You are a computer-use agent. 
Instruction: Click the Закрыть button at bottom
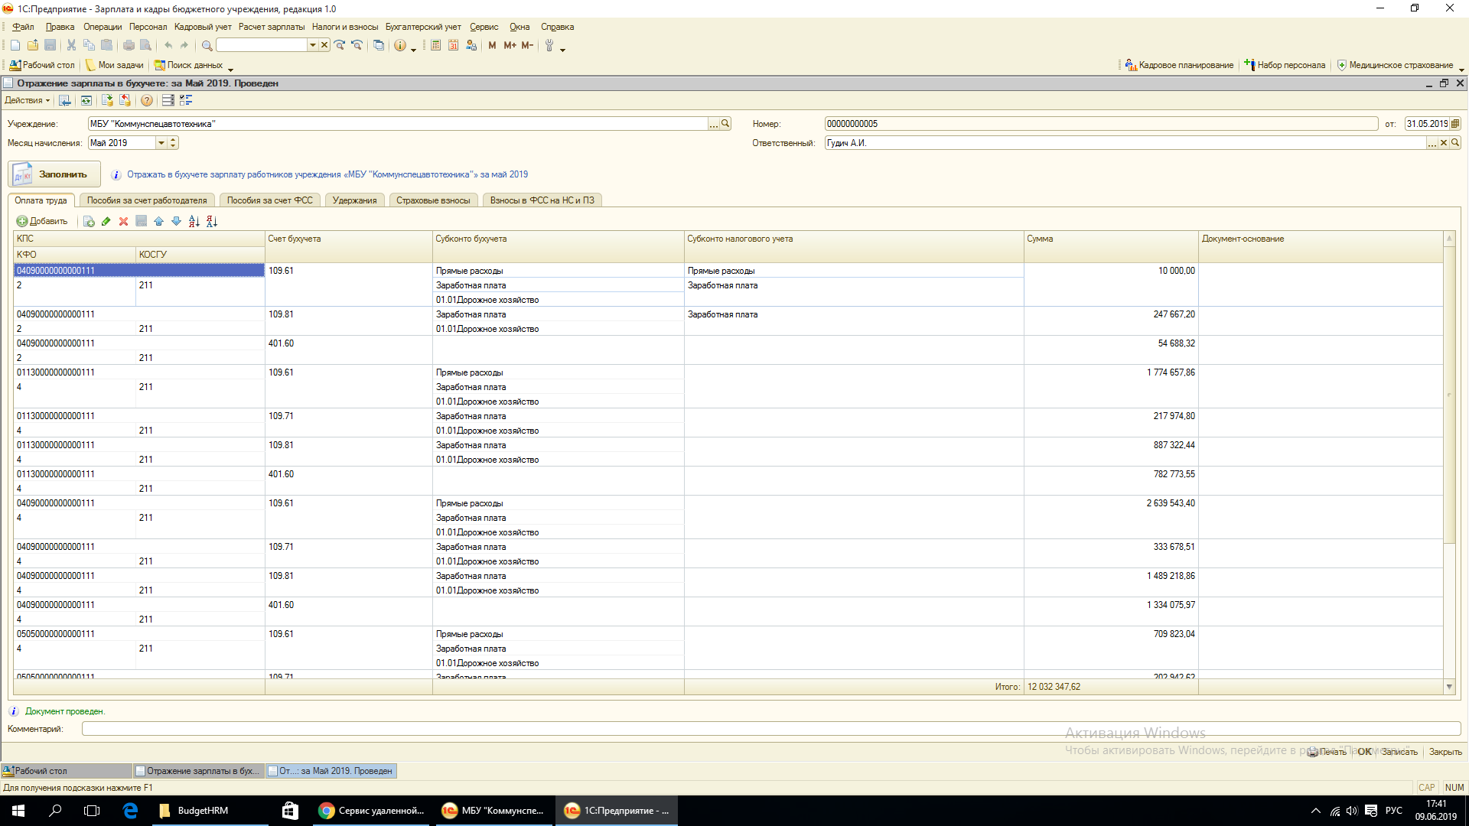coord(1445,752)
